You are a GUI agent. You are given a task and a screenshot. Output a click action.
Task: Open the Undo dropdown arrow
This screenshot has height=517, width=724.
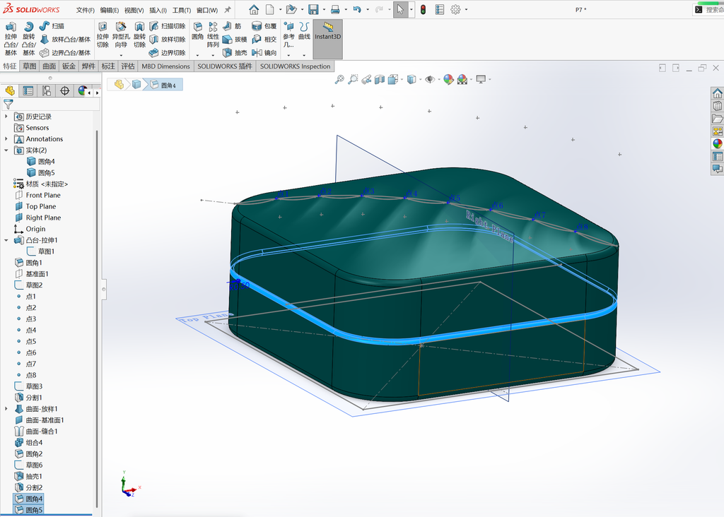click(368, 9)
